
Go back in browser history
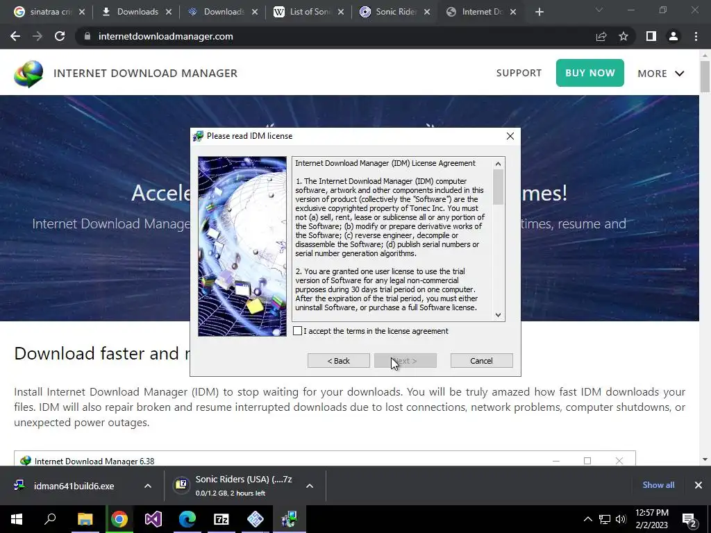[15, 36]
